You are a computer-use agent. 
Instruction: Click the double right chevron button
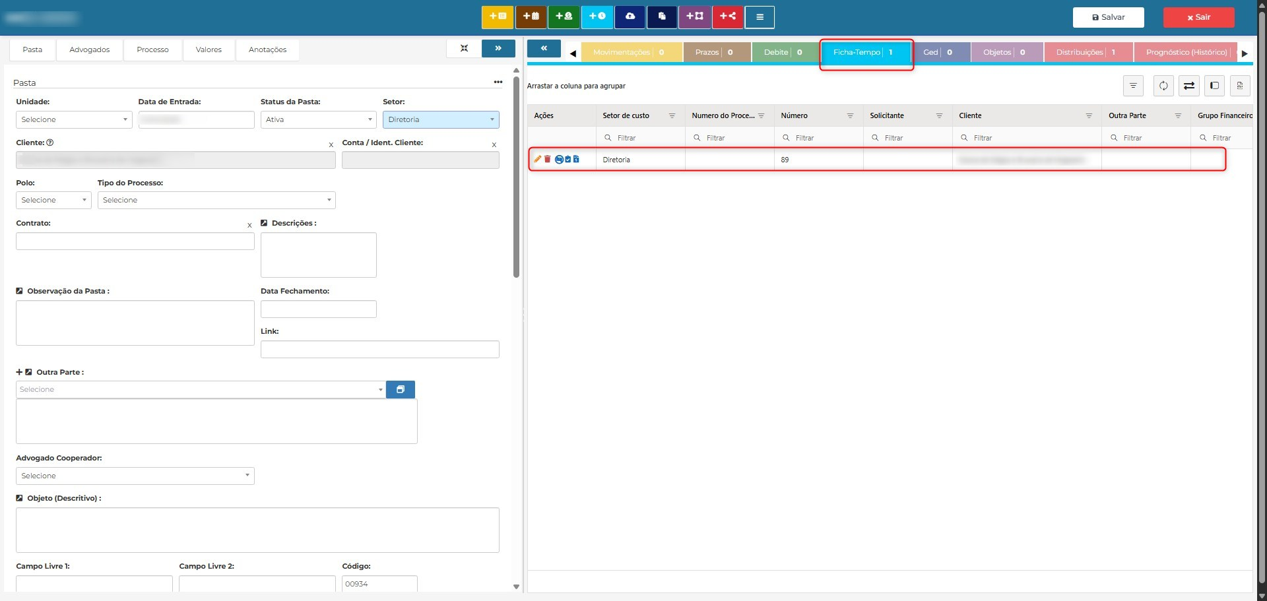tap(498, 48)
